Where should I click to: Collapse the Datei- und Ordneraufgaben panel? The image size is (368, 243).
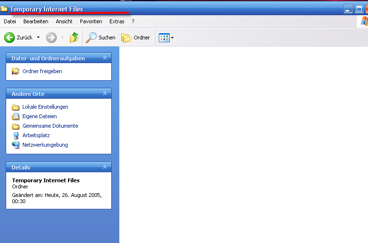[x=105, y=58]
